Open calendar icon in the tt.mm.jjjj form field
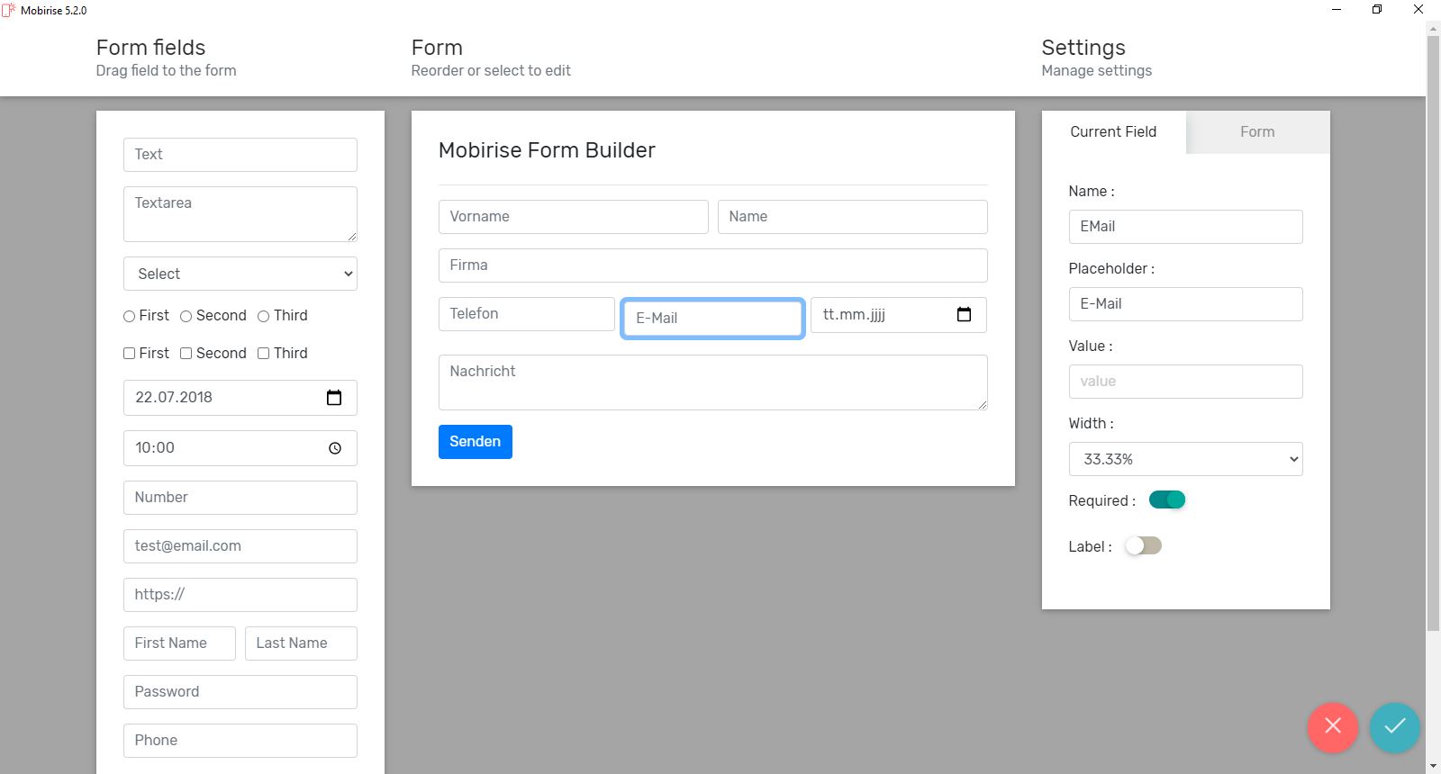The height and width of the screenshot is (774, 1441). pos(964,315)
